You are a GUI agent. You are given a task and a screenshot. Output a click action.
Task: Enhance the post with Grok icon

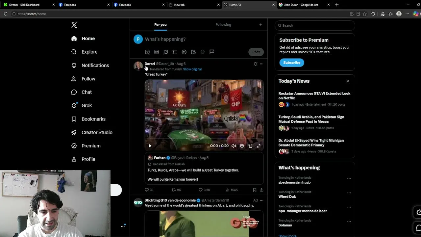point(166,52)
